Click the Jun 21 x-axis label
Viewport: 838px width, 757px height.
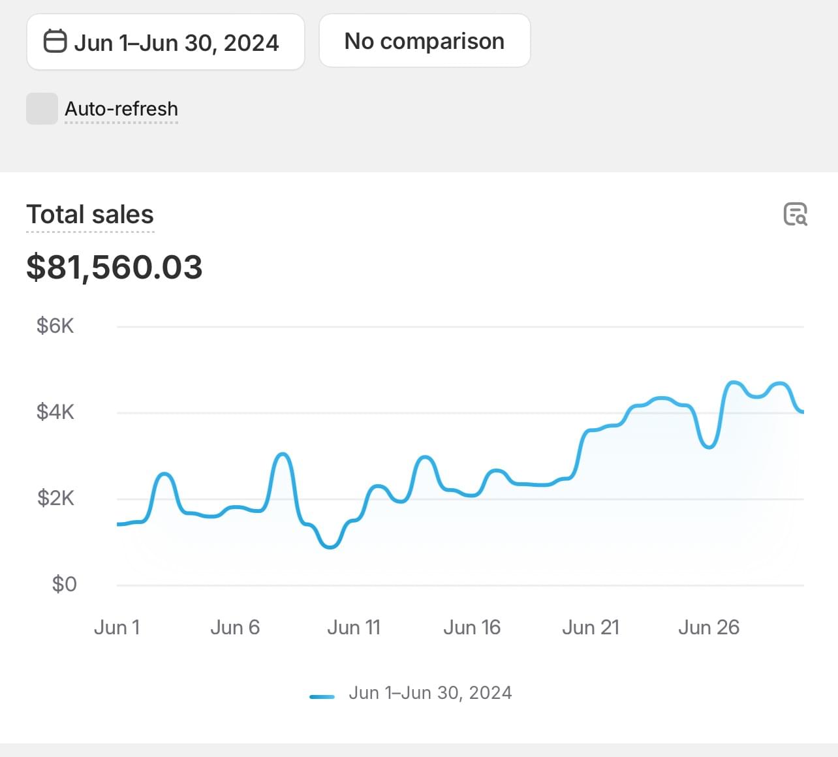click(x=590, y=628)
